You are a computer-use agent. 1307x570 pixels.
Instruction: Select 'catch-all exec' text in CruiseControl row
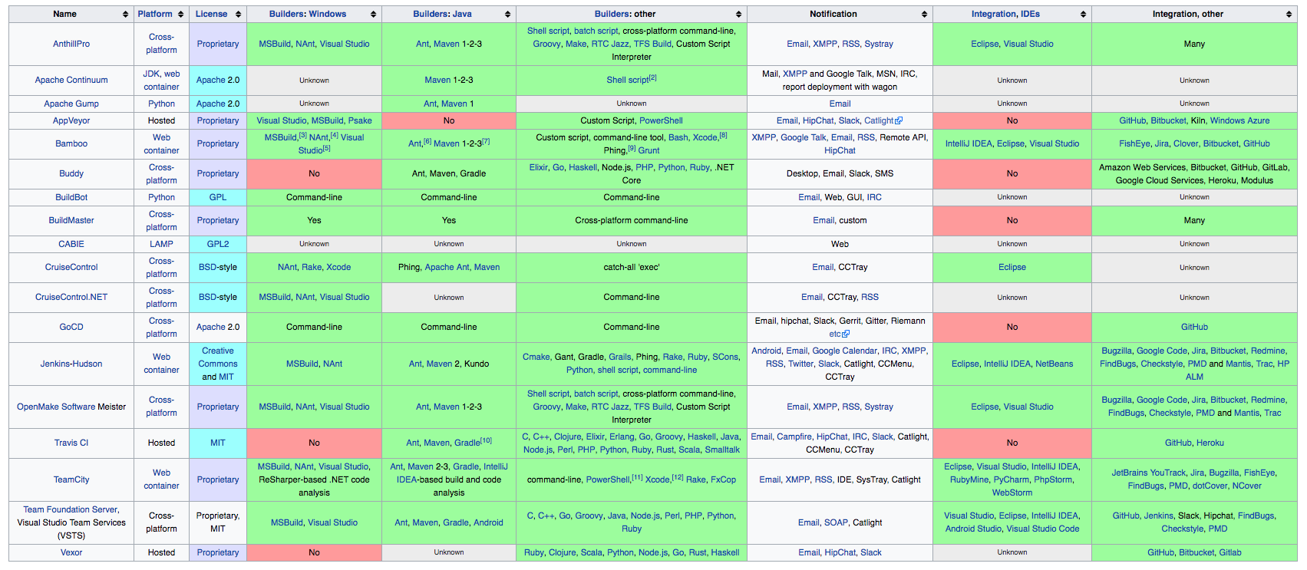click(x=632, y=267)
